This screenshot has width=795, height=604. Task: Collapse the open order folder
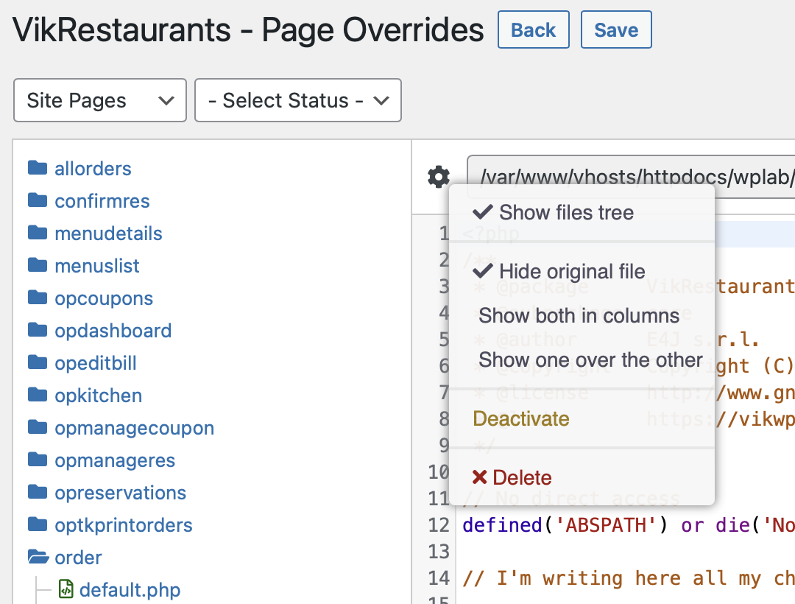pyautogui.click(x=66, y=558)
